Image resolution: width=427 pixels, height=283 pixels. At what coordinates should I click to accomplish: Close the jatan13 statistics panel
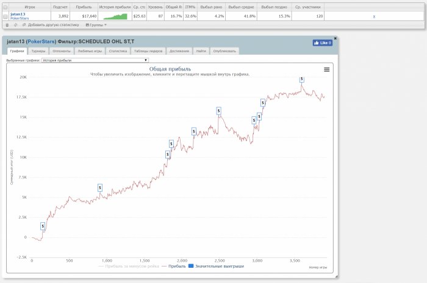coord(335,38)
